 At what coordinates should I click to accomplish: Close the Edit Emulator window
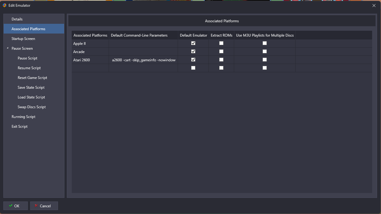coord(374,5)
